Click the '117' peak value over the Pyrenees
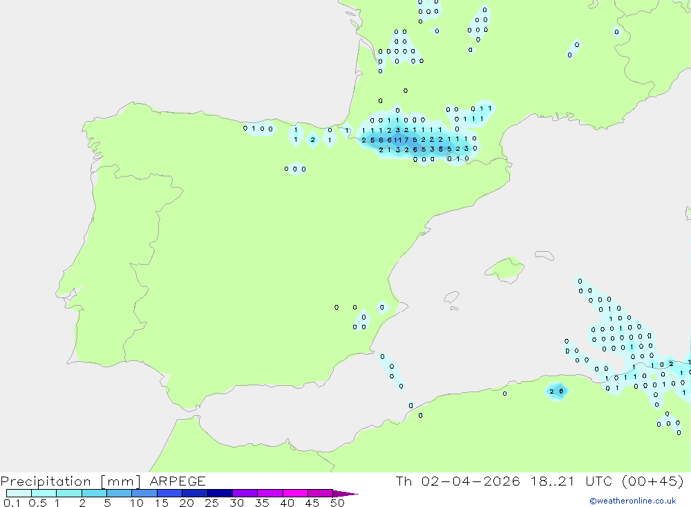The width and height of the screenshot is (691, 507). [400, 140]
